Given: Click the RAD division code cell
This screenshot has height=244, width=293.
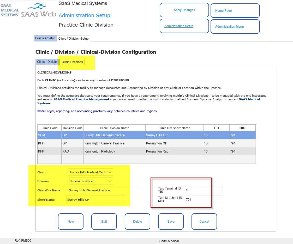Looking at the screenshot, I should [x=73, y=151].
